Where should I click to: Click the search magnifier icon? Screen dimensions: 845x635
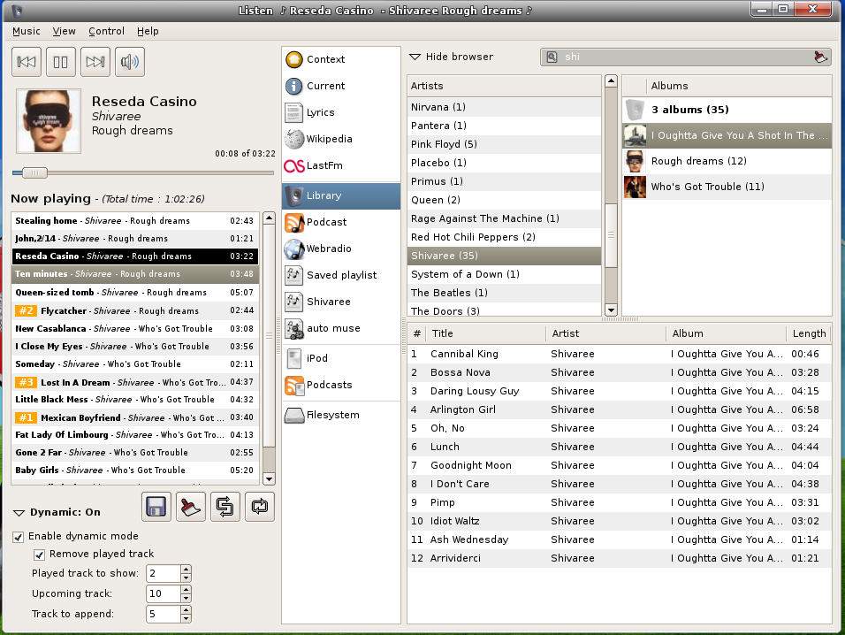[552, 57]
